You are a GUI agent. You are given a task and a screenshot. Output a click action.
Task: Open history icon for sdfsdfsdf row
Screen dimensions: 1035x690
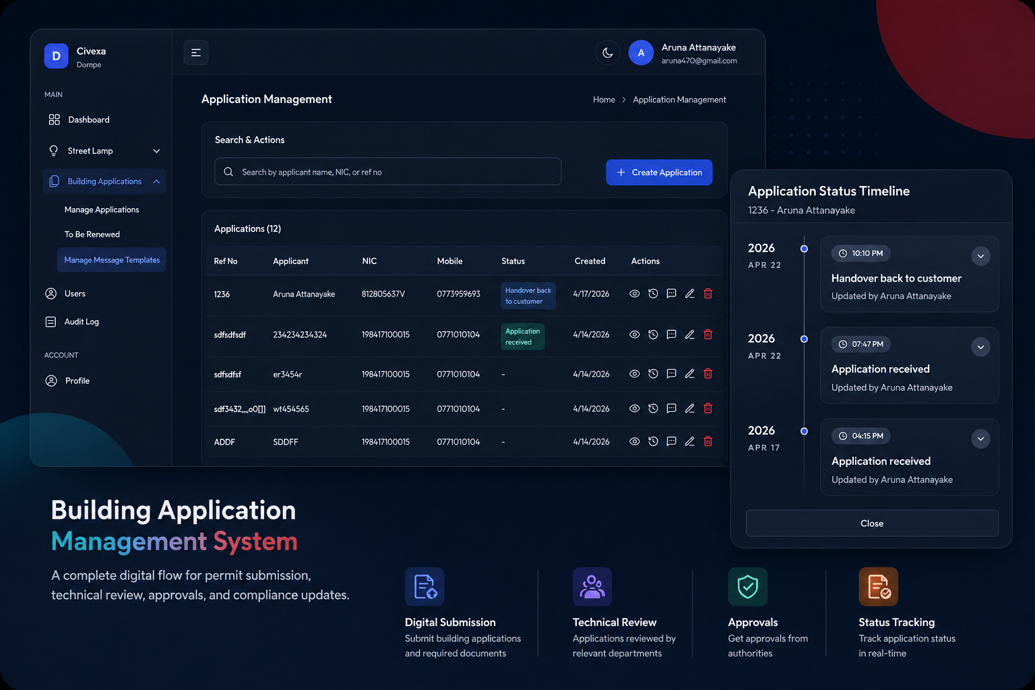[653, 335]
